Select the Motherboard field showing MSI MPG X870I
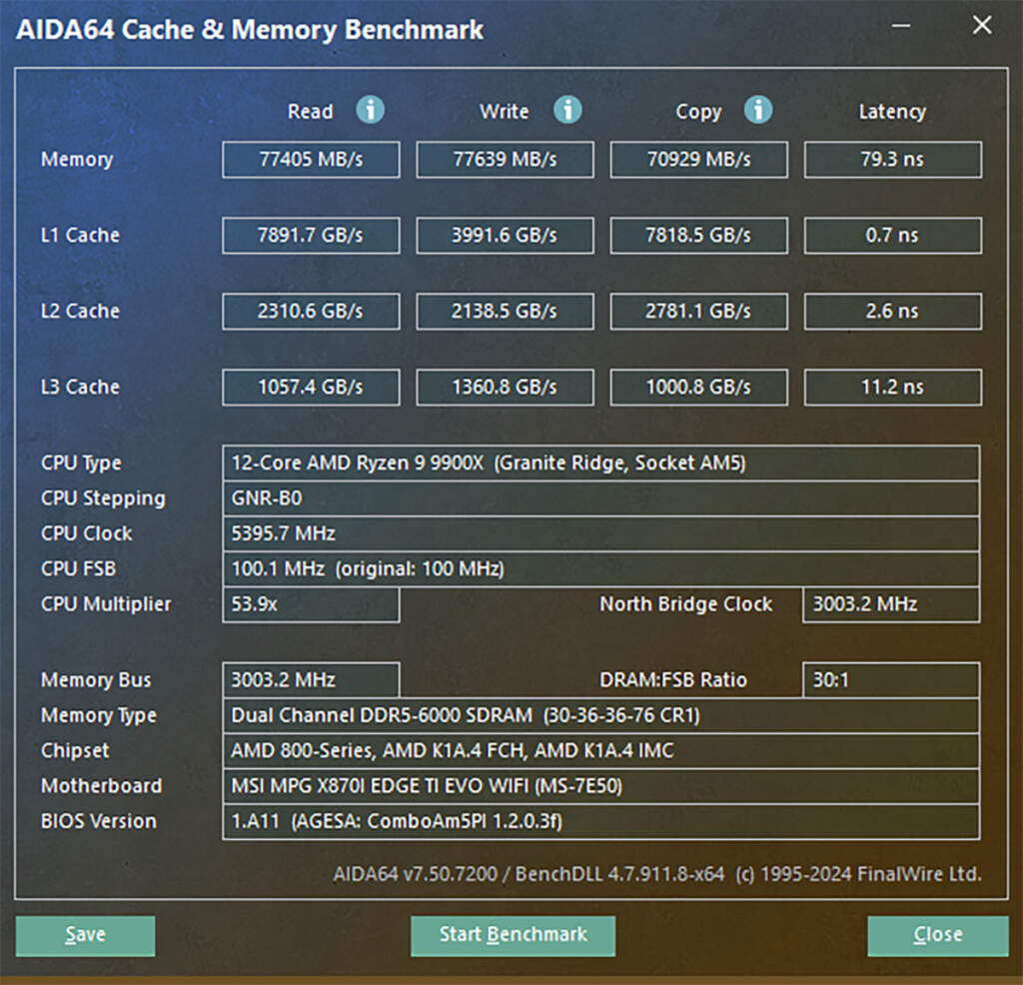1023x985 pixels. 599,785
